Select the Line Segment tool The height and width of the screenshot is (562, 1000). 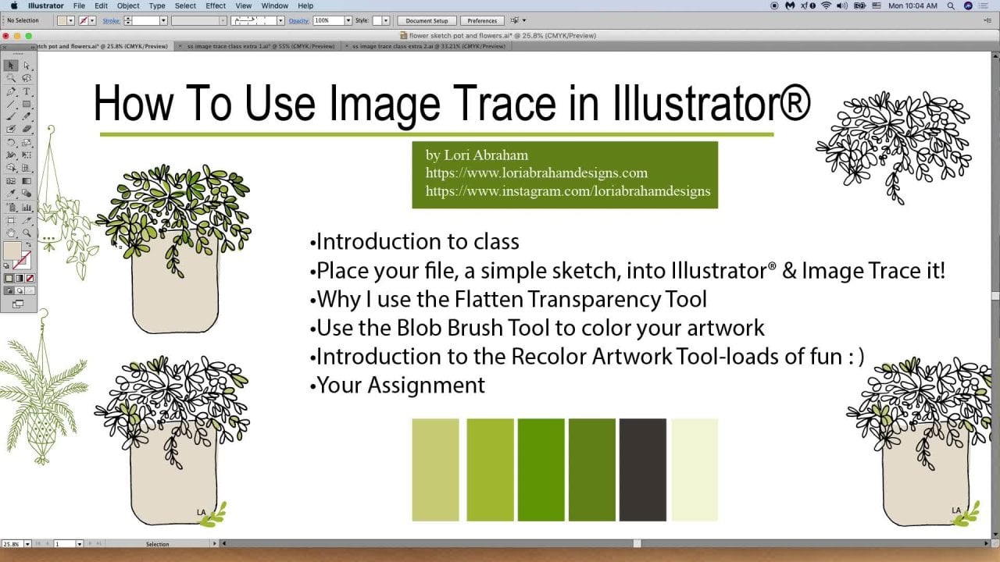click(12, 104)
